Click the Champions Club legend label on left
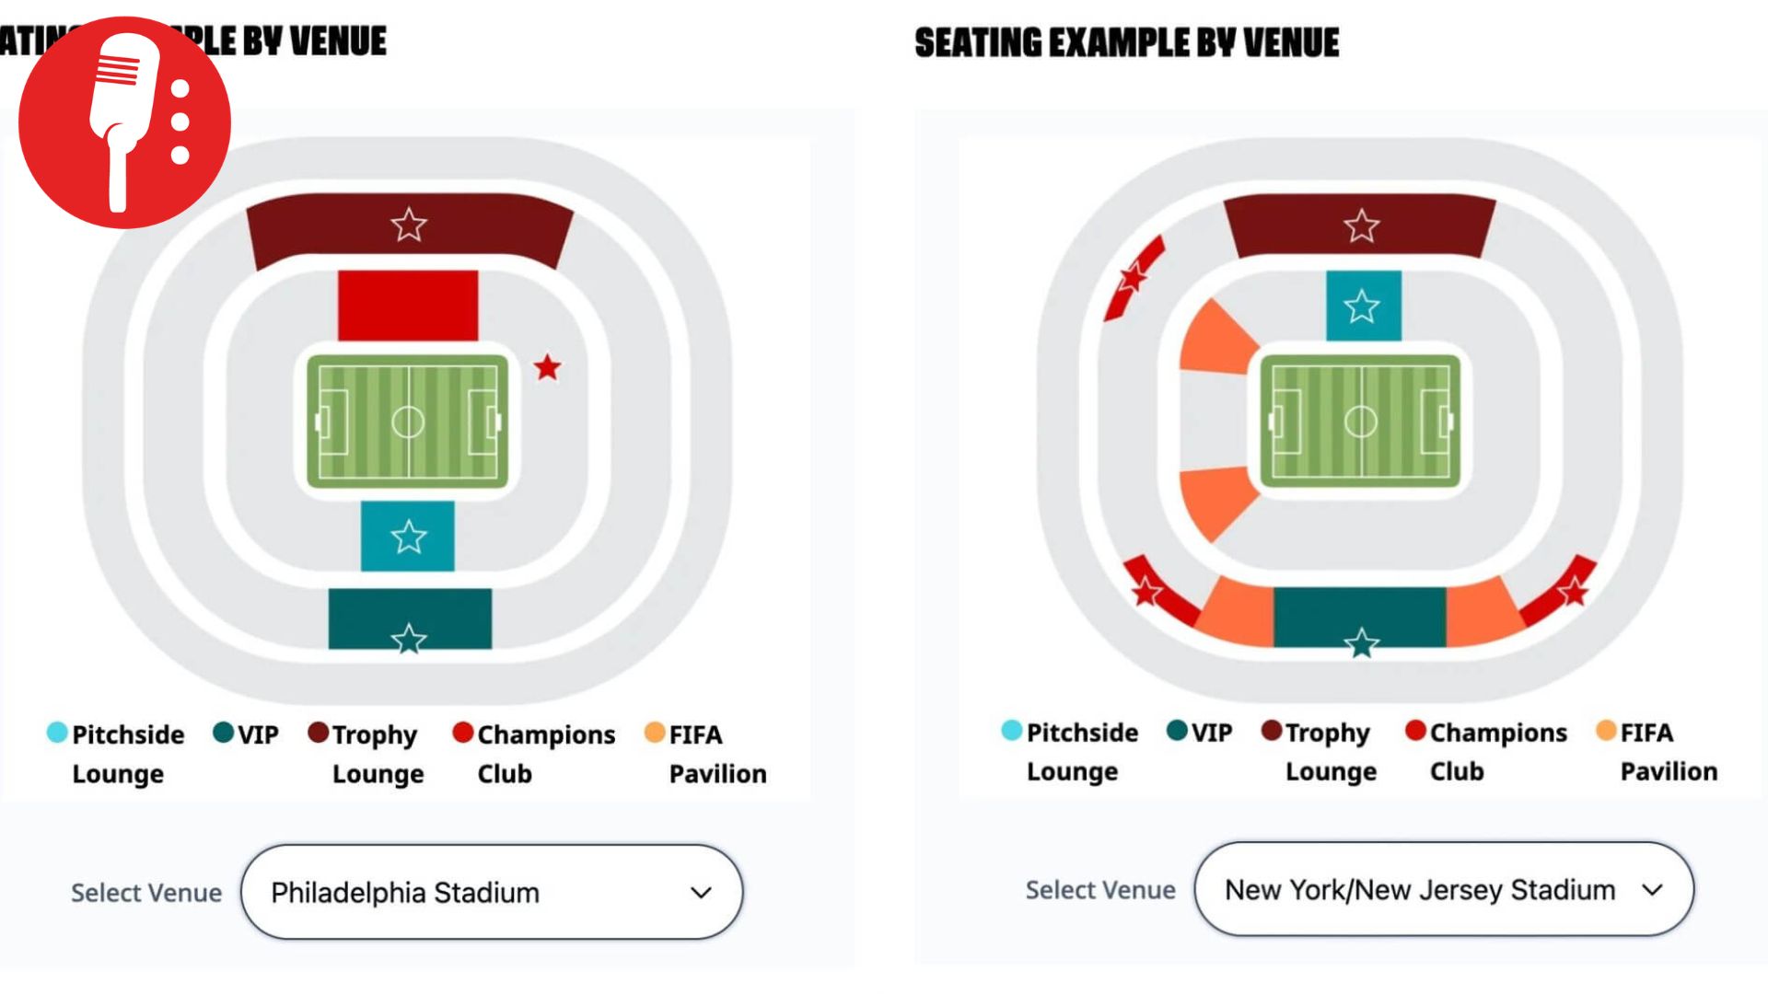The height and width of the screenshot is (994, 1768). coord(545,753)
